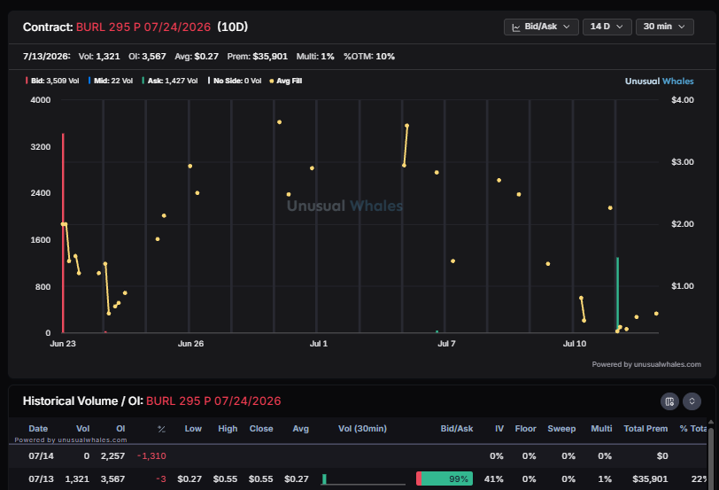Open the 30 min interval dropdown
The width and height of the screenshot is (719, 490).
pos(664,27)
